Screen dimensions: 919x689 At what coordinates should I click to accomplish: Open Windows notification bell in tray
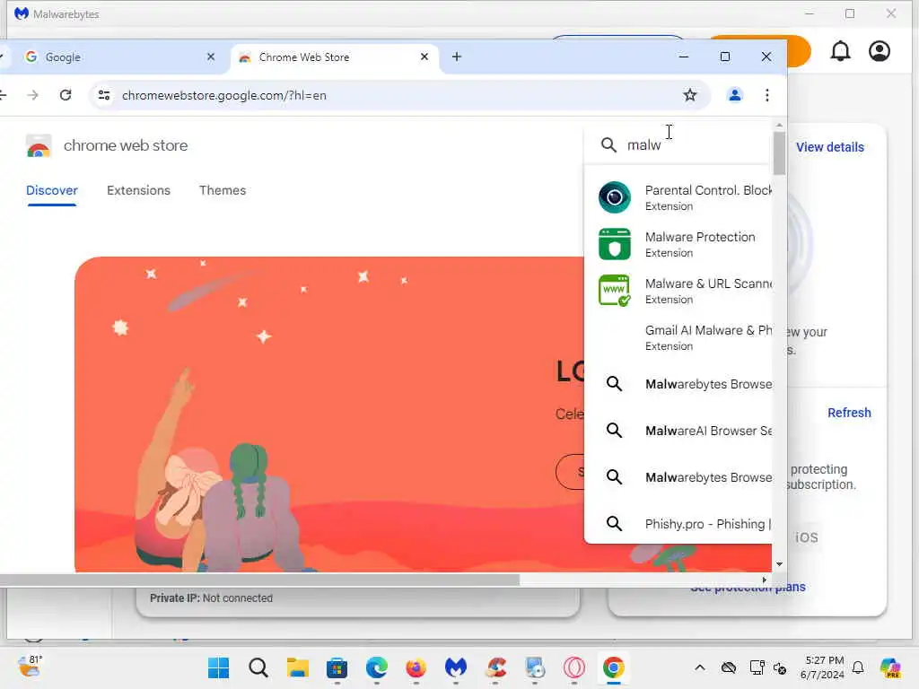click(858, 667)
